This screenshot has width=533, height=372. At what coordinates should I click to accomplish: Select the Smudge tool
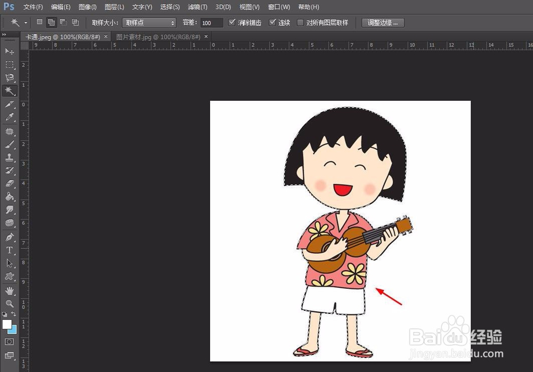click(10, 210)
